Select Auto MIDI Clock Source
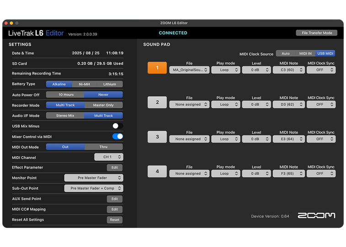 coord(285,53)
